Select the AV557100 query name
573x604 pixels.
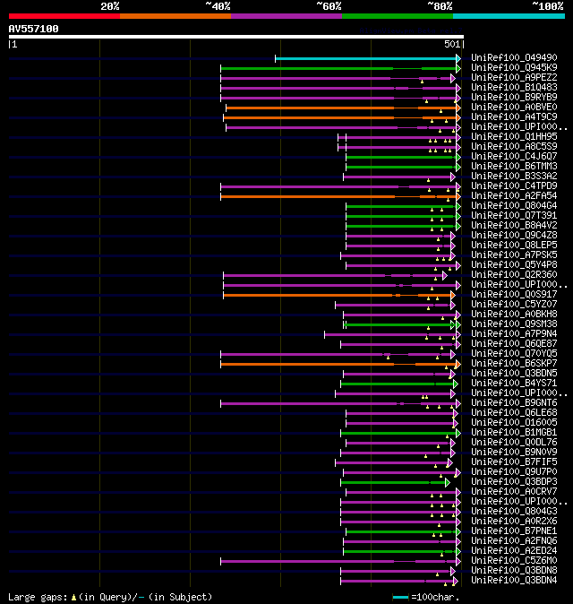[33, 29]
